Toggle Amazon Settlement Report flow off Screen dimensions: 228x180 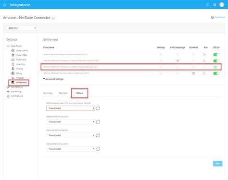click(x=216, y=55)
